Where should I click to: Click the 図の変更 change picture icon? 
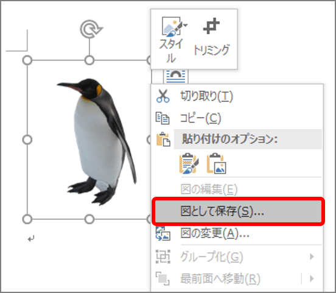(x=163, y=233)
